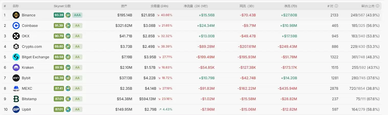Click the Crypto.com logo icon
Image resolution: width=388 pixels, height=115 pixels.
pos(16,47)
